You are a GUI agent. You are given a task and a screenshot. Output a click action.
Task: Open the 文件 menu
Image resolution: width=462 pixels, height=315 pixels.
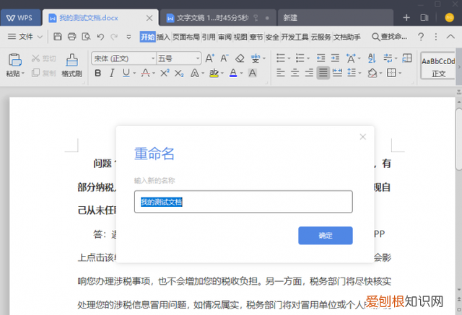(x=25, y=37)
